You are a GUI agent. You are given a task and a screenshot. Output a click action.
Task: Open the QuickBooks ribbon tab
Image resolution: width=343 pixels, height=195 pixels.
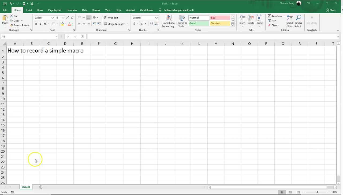(x=147, y=10)
